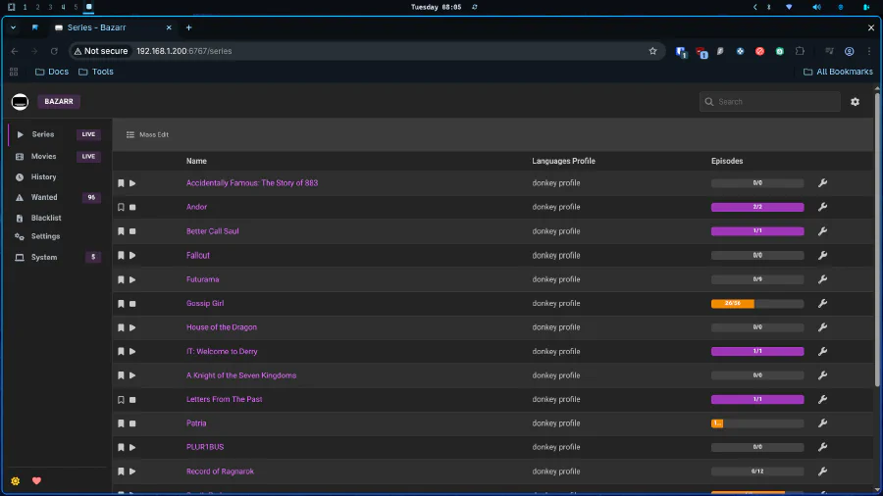
Task: Bookmark this page with the star icon
Action: point(652,51)
